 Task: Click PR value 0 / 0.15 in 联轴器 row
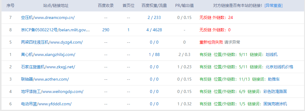184,79
